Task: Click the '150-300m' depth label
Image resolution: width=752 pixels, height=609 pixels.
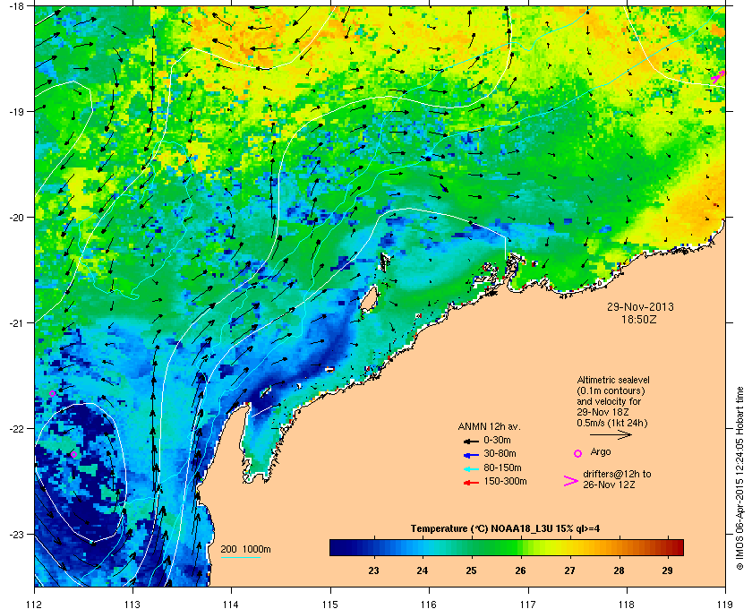Action: click(x=505, y=481)
